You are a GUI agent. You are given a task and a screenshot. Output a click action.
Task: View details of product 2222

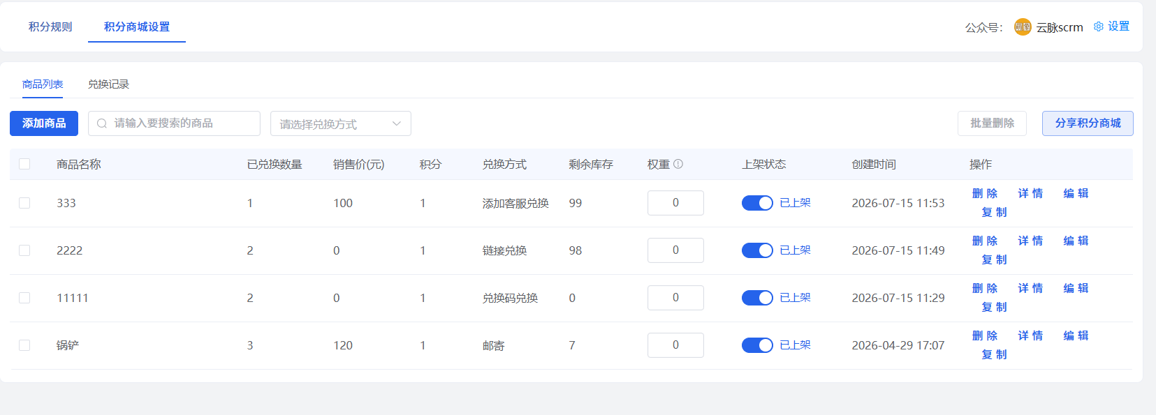tap(1030, 241)
